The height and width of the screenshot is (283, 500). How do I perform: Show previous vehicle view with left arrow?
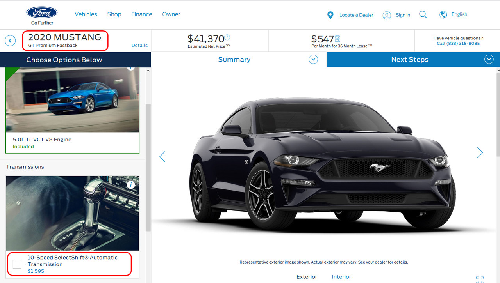click(162, 157)
